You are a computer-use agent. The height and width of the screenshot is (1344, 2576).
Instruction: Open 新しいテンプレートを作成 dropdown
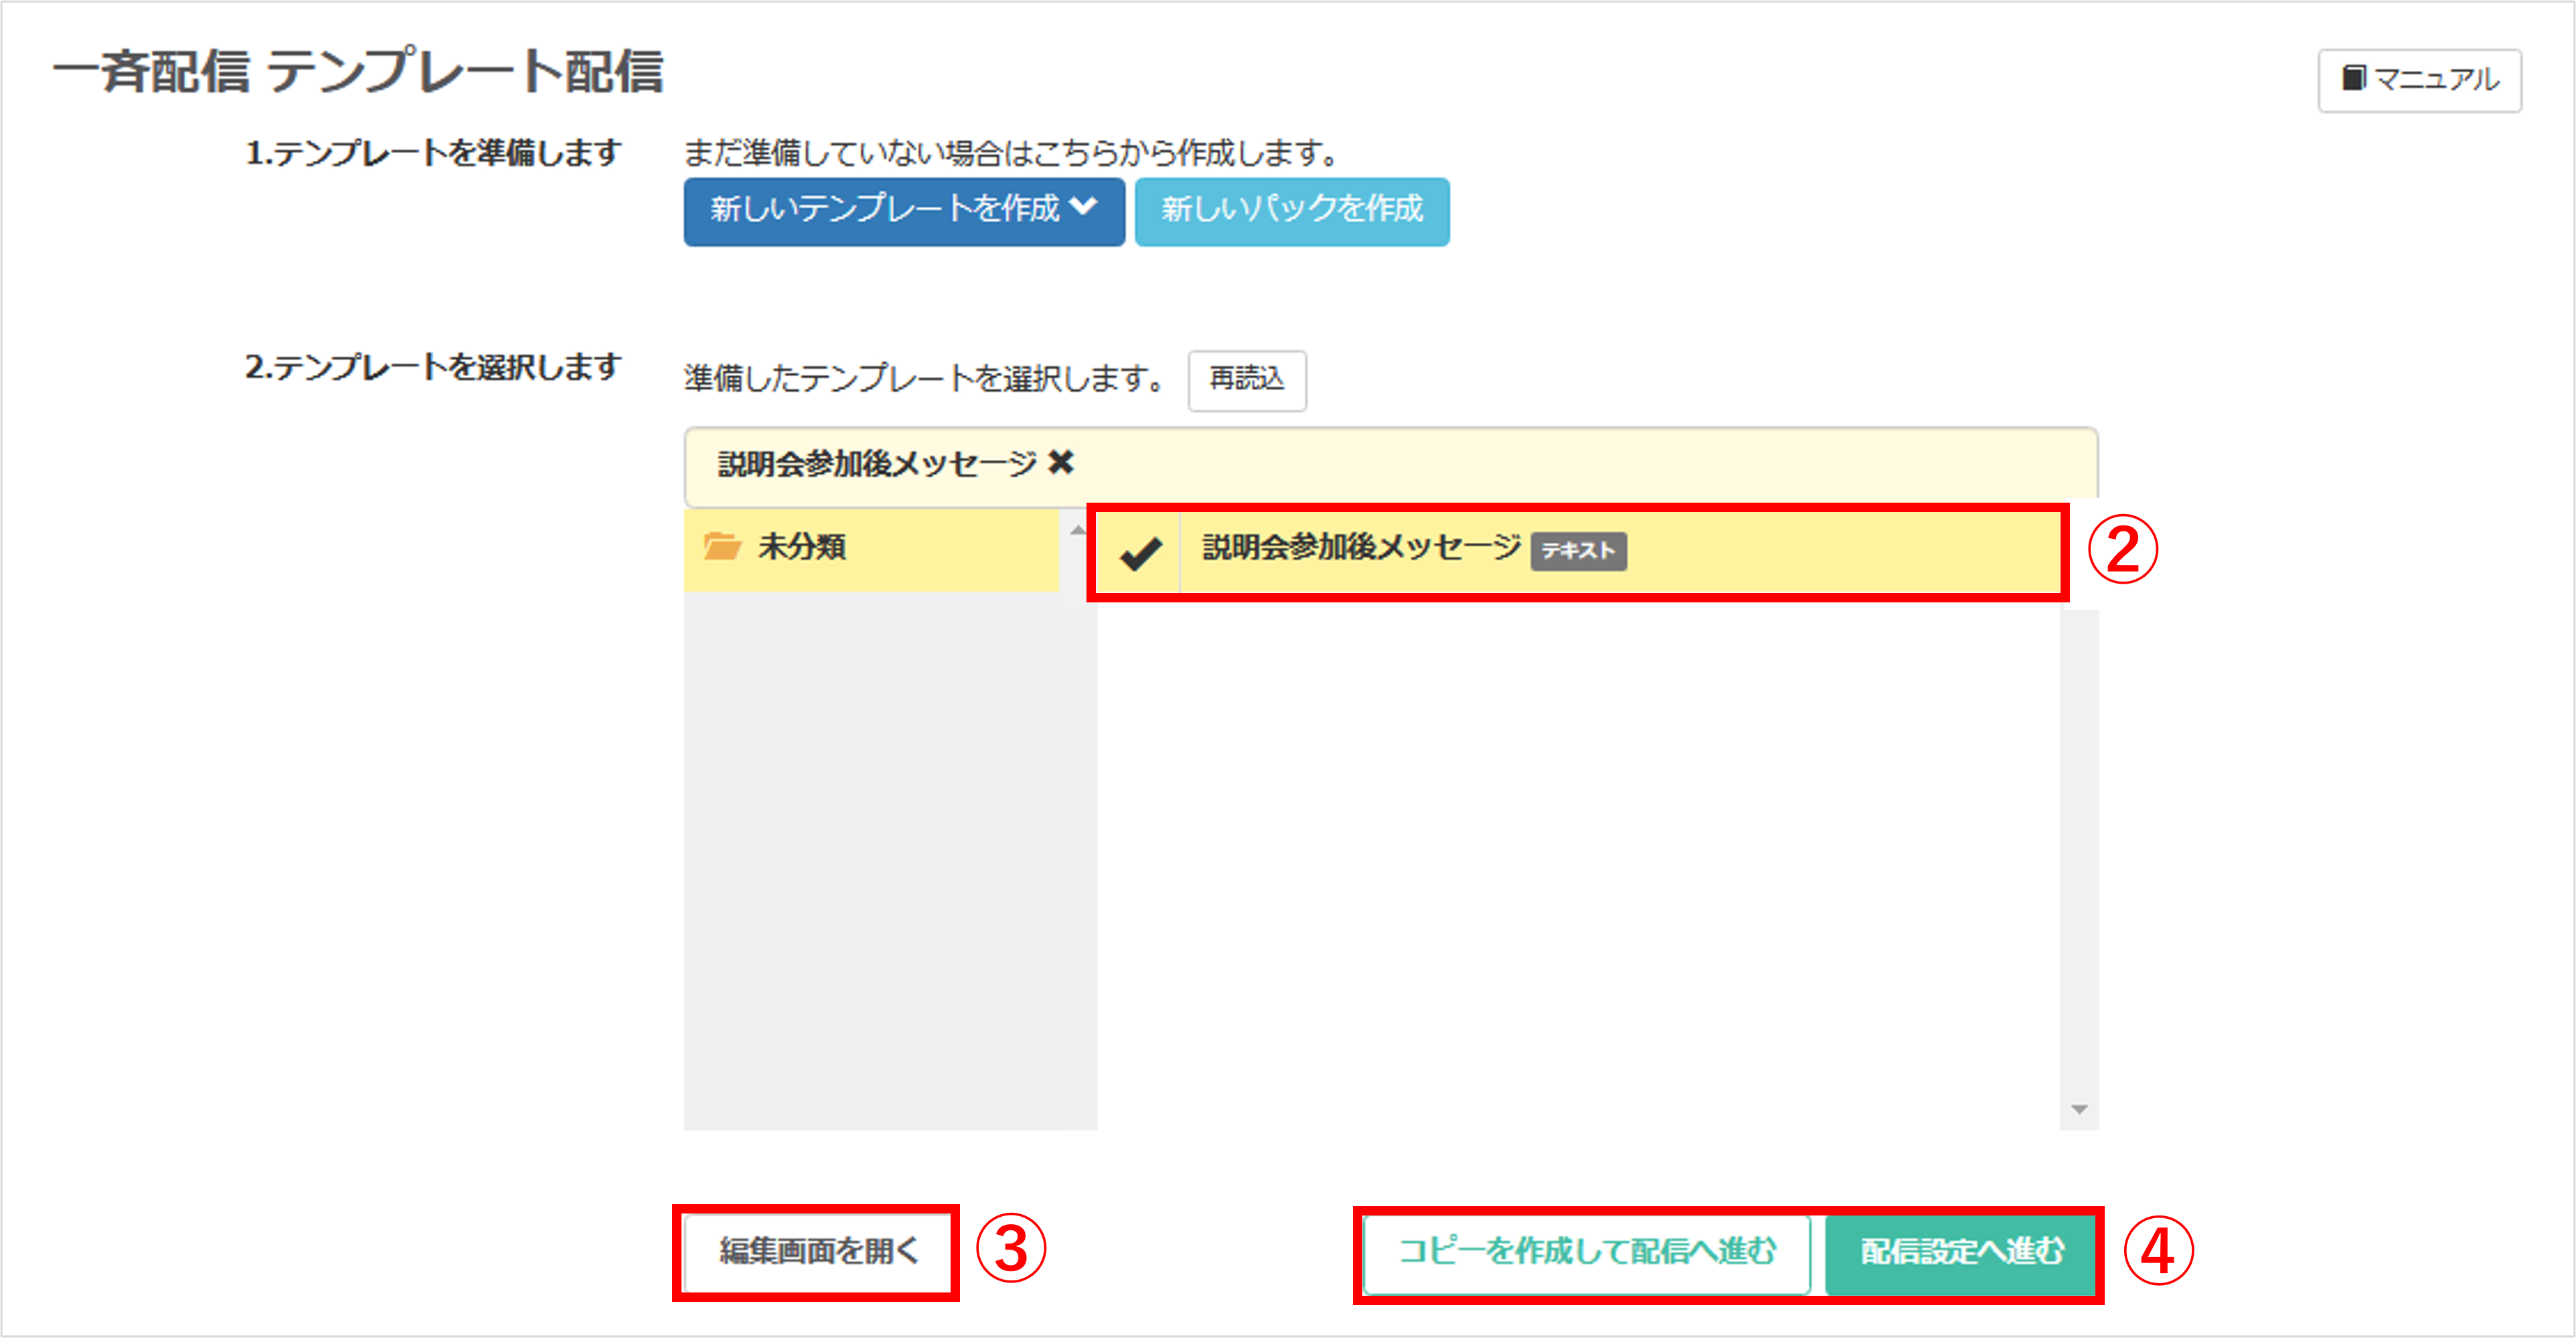[x=903, y=211]
